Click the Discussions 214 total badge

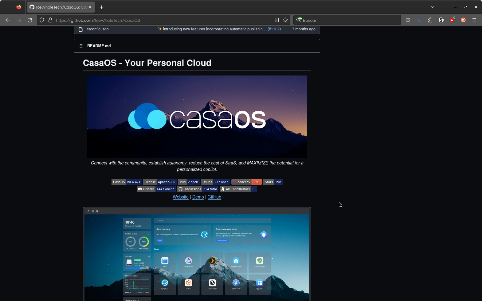click(x=198, y=189)
